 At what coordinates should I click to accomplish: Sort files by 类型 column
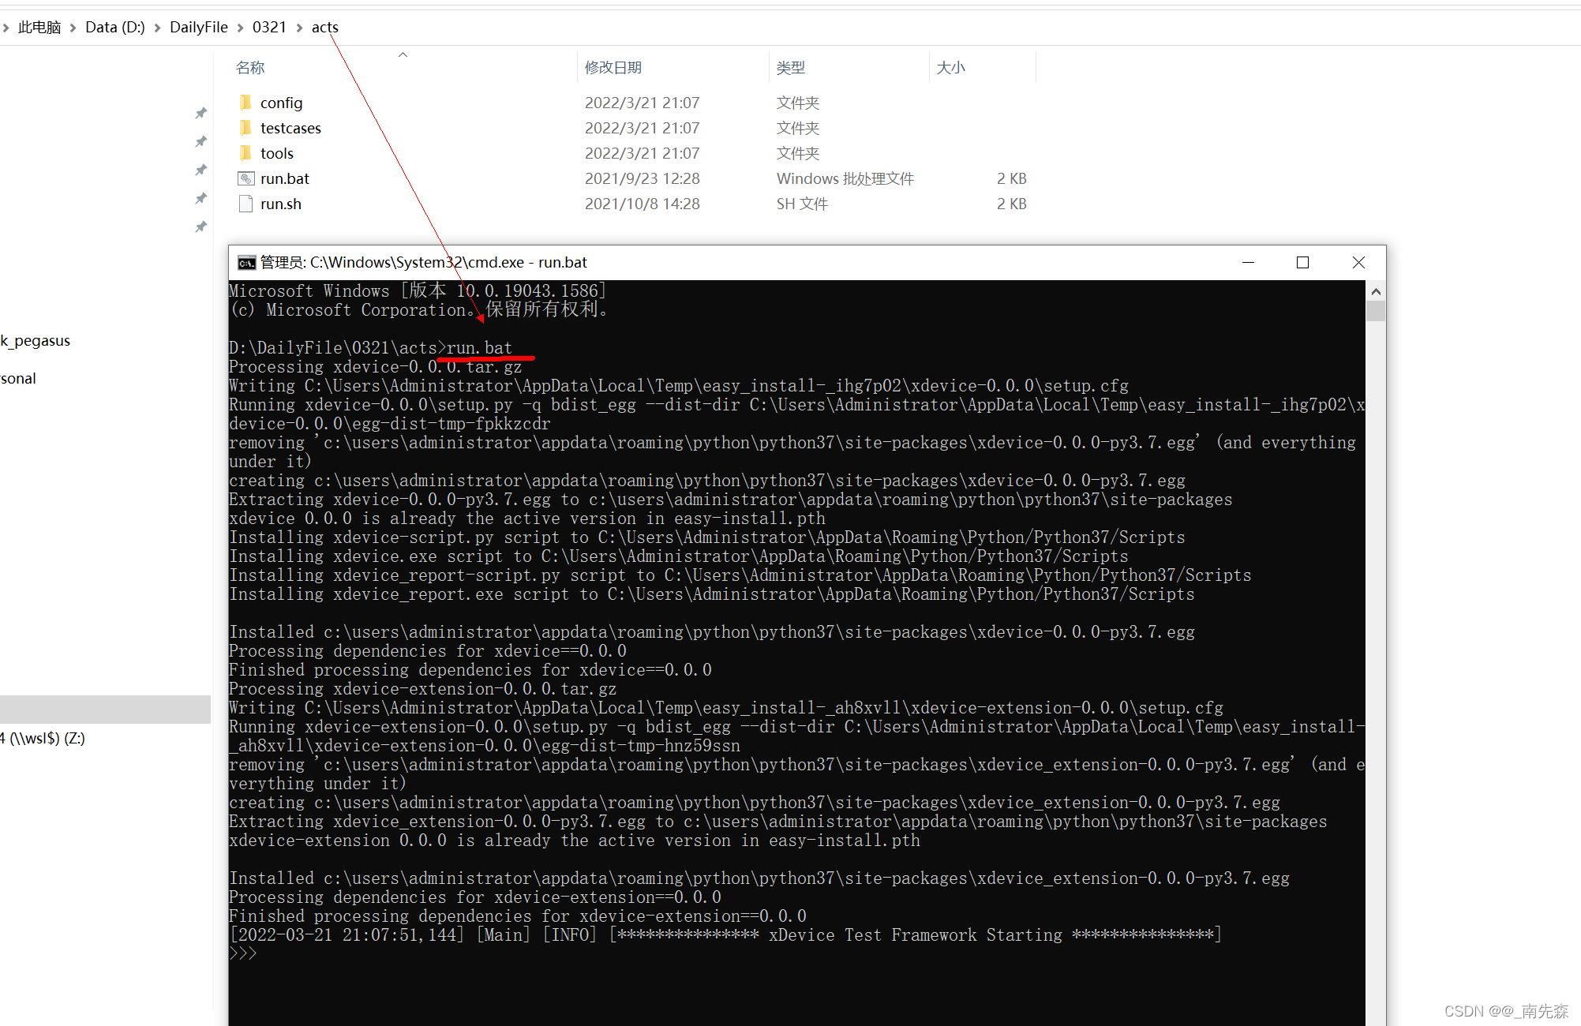point(790,68)
